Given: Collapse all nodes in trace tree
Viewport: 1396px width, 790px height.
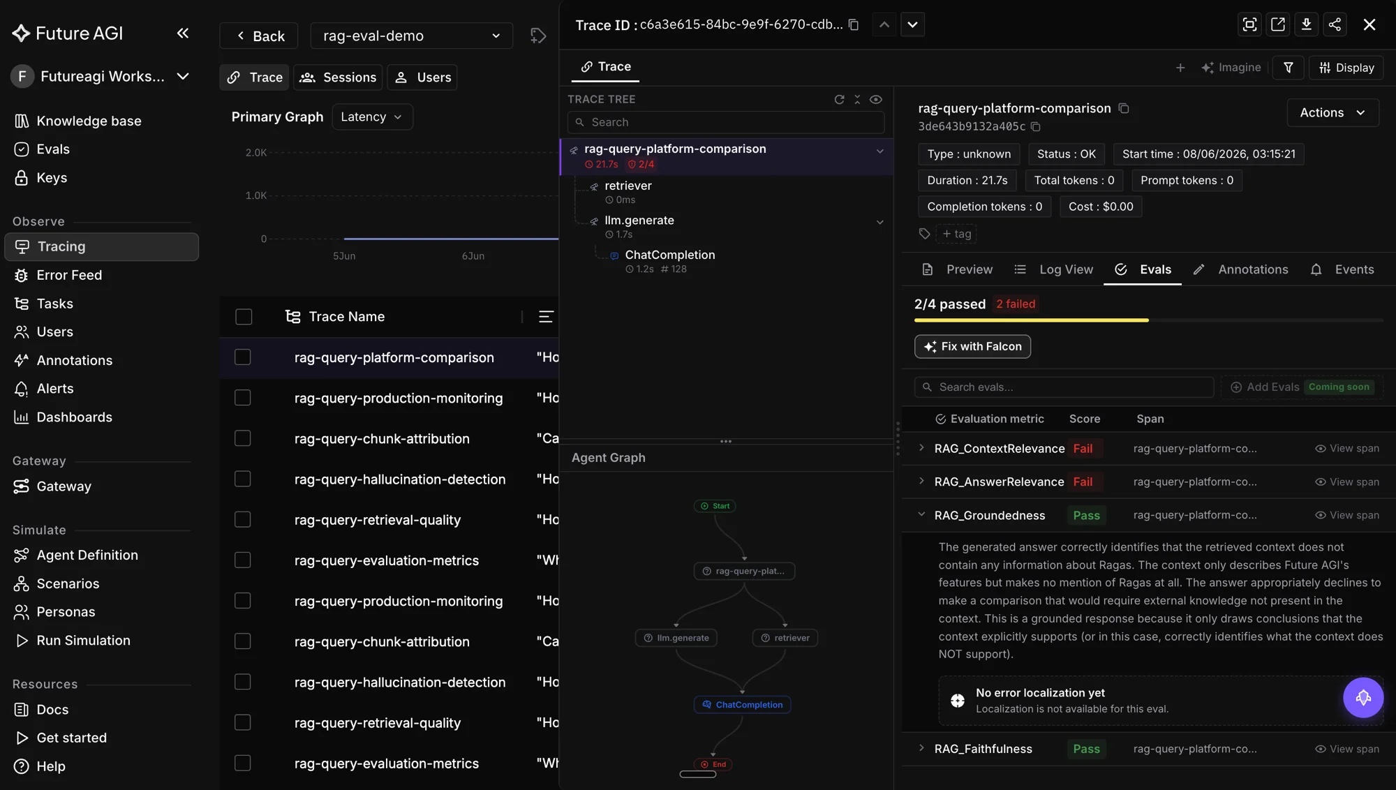Looking at the screenshot, I should click(x=857, y=100).
